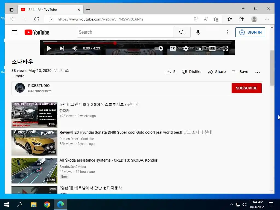Click the address bar URL
This screenshot has height=210, width=280.
100,19
